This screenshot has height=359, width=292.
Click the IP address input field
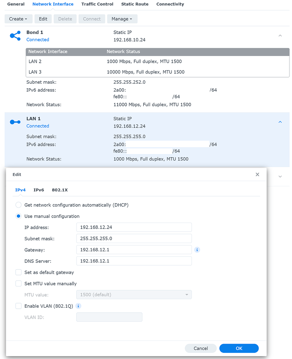134,227
